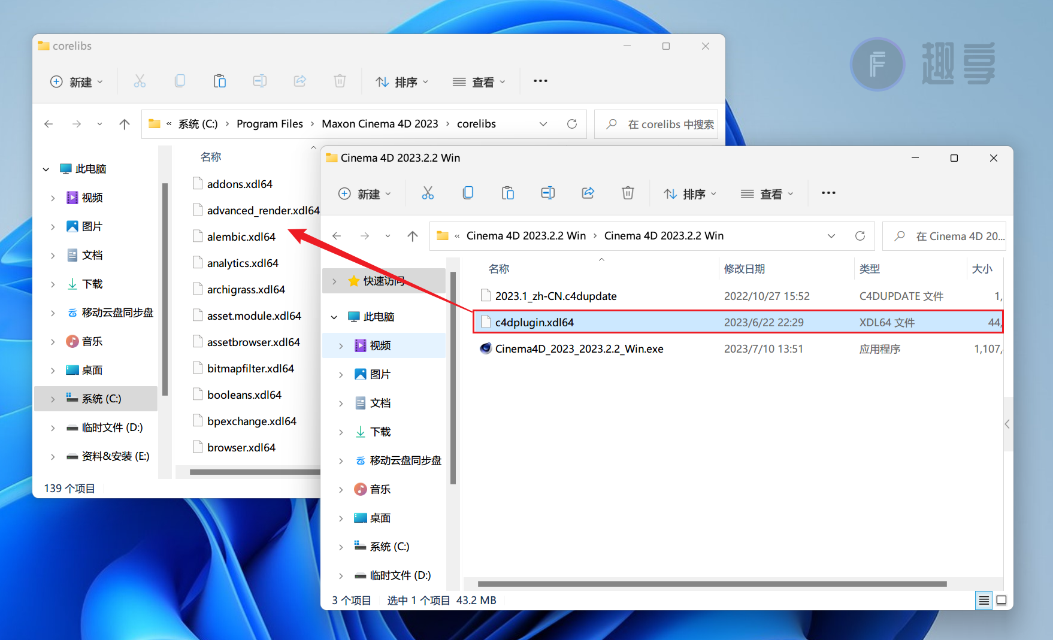Collapse 此电脑 in corelibs window sidebar
The image size is (1053, 640).
(46, 169)
